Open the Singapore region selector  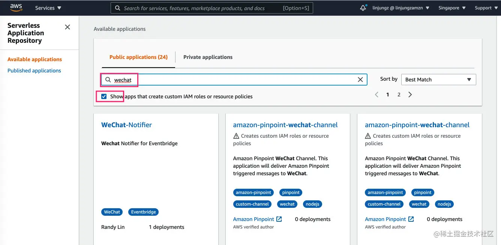(452, 8)
